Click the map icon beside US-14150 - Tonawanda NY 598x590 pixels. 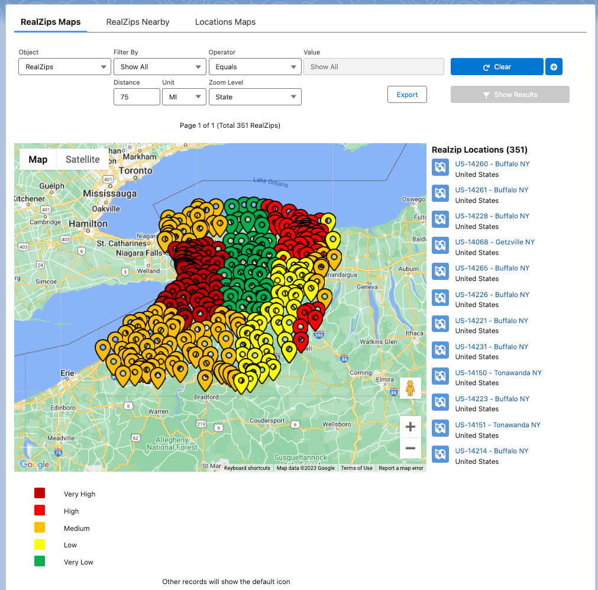pyautogui.click(x=440, y=376)
